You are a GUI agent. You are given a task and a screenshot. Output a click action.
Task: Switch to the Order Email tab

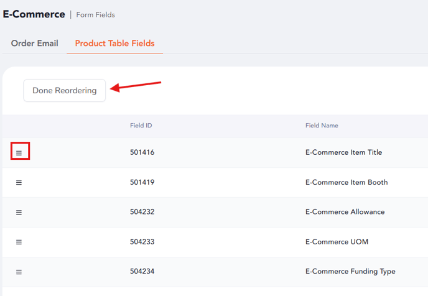[x=35, y=43]
